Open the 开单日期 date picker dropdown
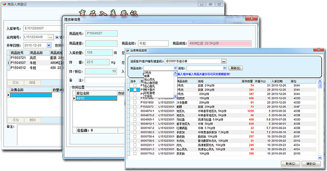 [49, 45]
